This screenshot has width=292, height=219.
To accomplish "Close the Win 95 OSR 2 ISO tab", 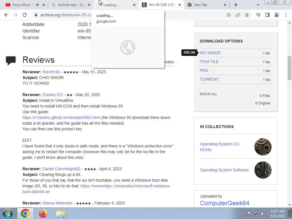I will point(180,5).
